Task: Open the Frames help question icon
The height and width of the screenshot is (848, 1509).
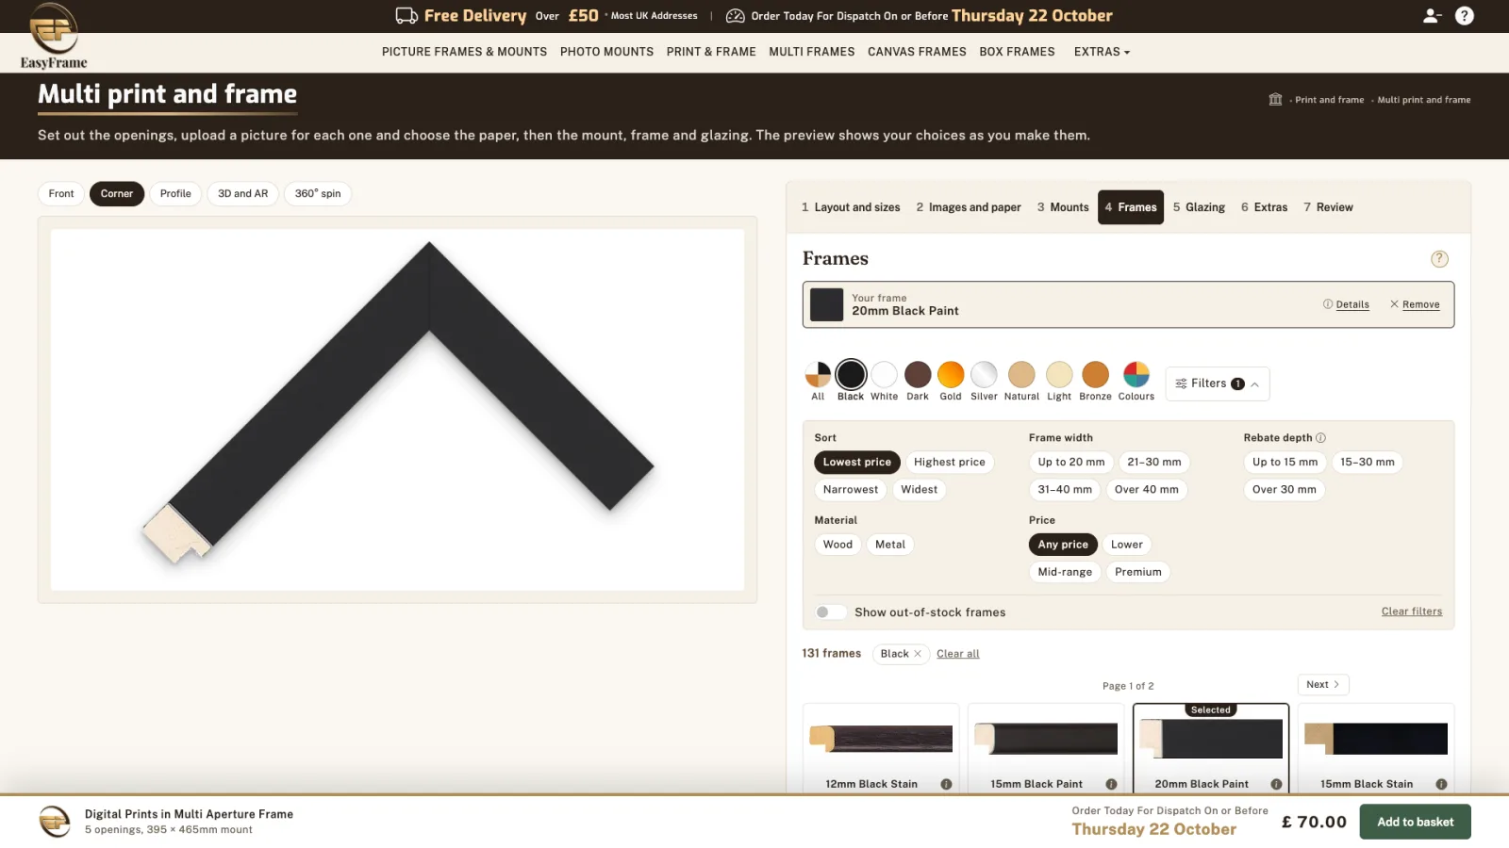Action: 1439,259
